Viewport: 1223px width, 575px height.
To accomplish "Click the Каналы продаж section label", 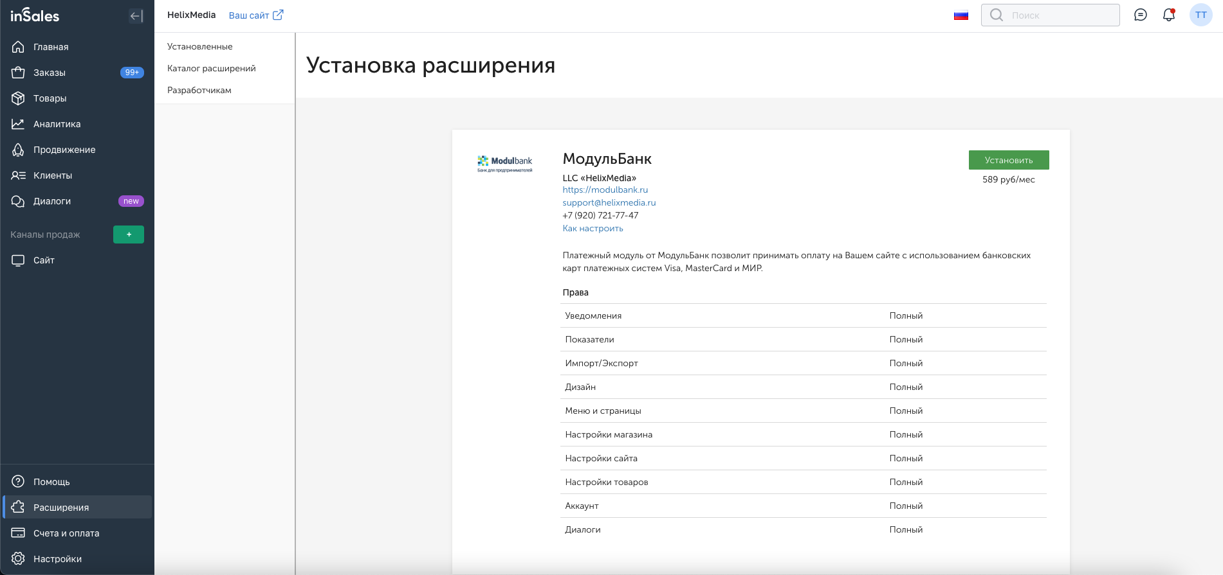I will click(x=45, y=234).
